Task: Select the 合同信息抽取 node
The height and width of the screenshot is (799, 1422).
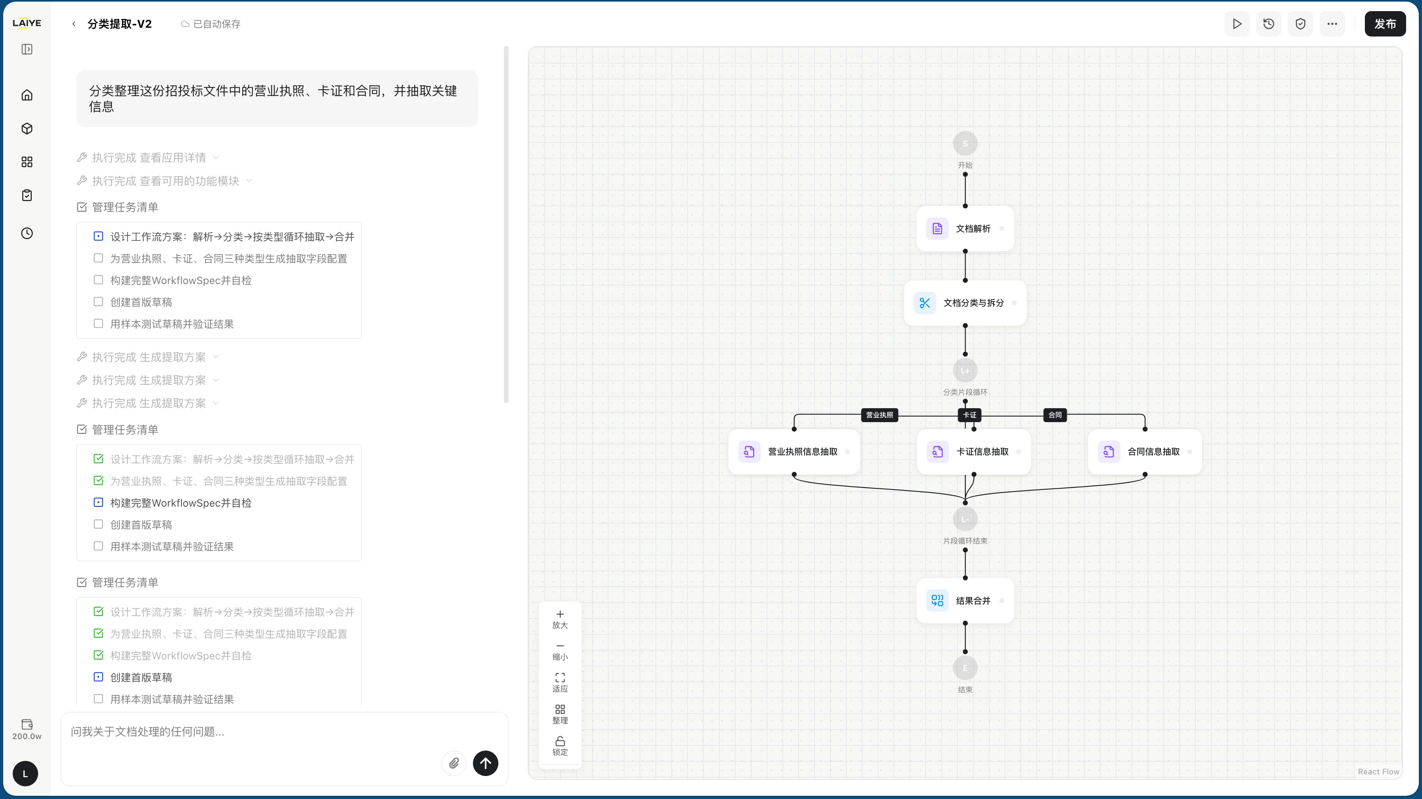Action: 1145,452
